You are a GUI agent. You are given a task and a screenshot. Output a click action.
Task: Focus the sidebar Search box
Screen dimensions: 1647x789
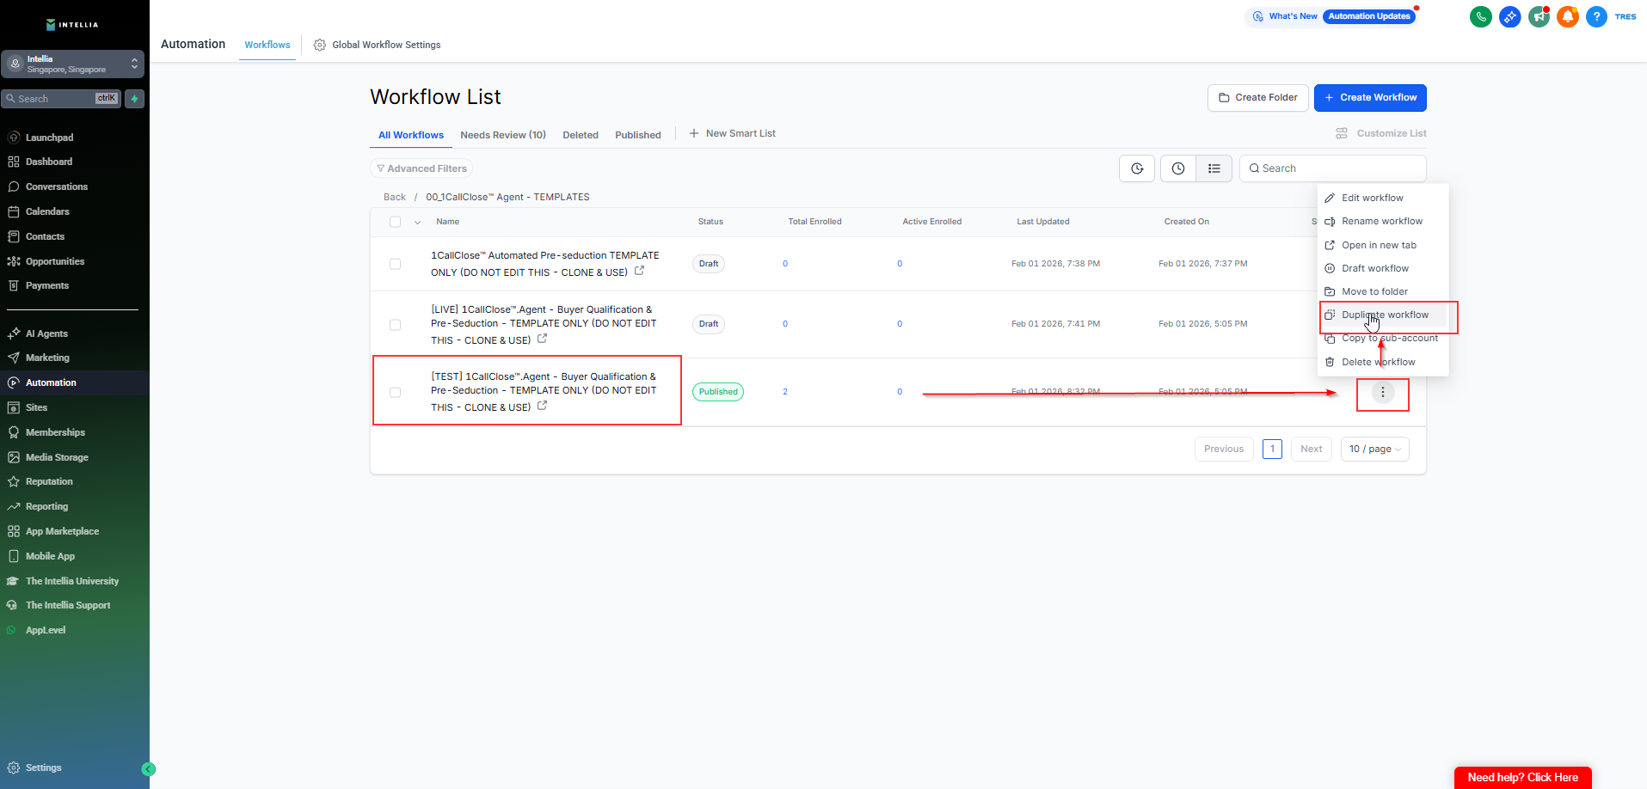61,99
